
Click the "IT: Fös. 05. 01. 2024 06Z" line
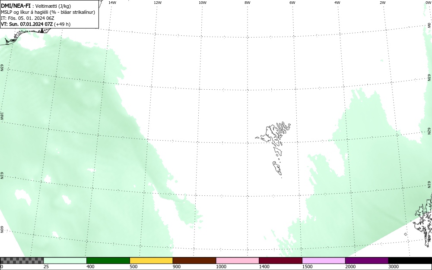coord(28,18)
